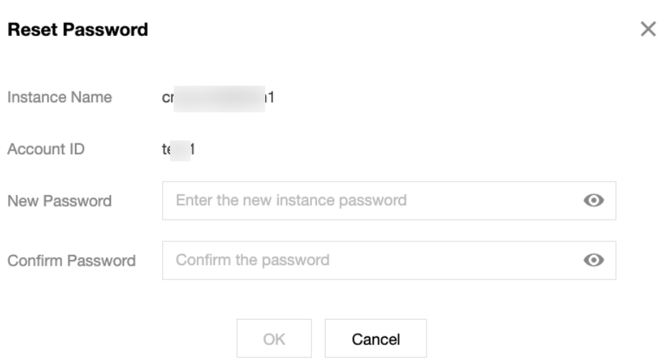Click the Confirm Password field label

[x=71, y=261]
